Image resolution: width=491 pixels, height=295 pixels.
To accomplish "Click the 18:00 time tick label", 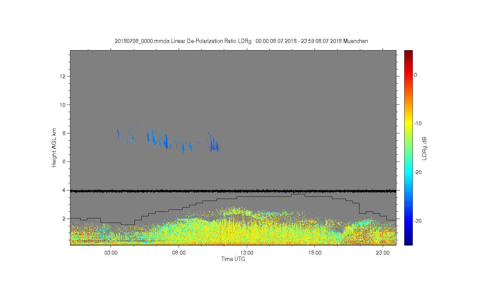I will (x=315, y=253).
